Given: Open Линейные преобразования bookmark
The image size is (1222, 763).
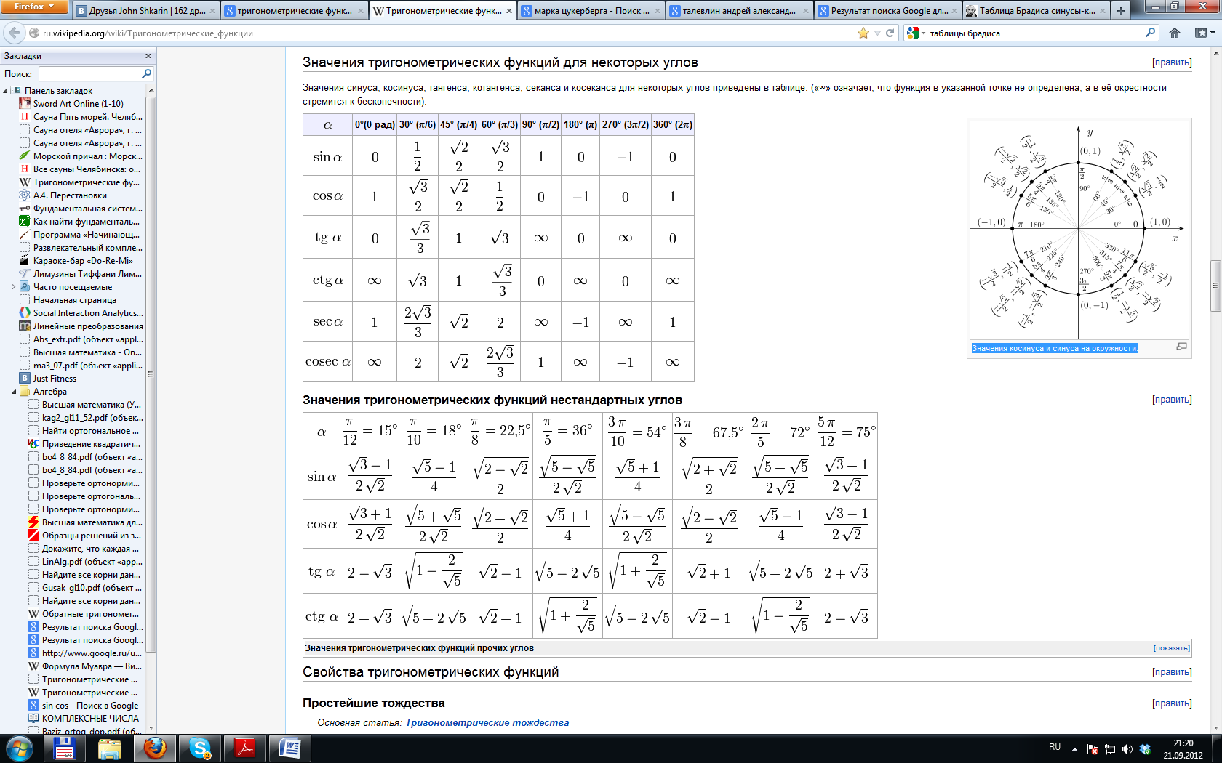Looking at the screenshot, I should (81, 326).
